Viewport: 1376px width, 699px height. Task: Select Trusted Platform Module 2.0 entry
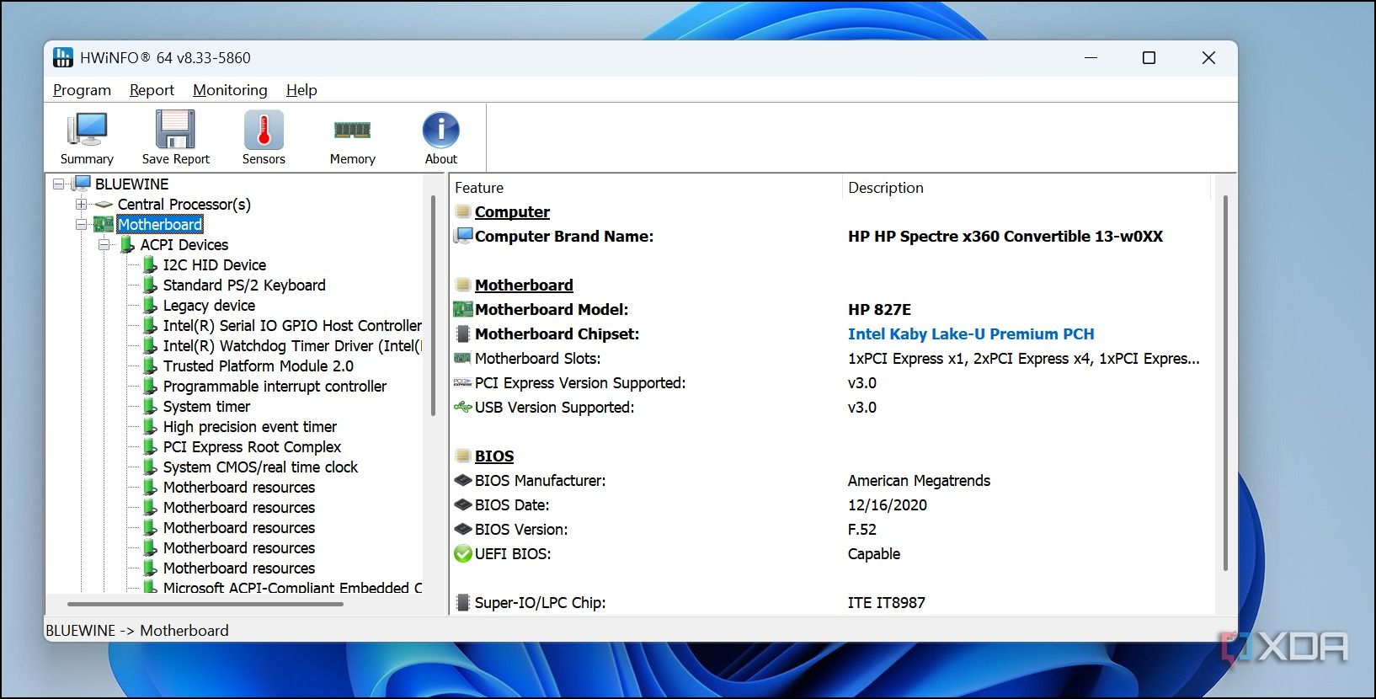click(x=258, y=366)
